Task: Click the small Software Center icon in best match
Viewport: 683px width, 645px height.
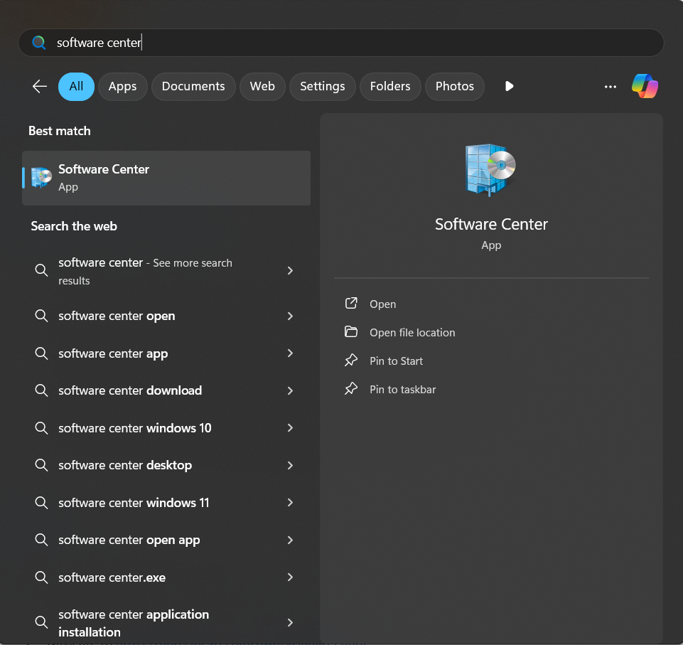Action: 41,178
